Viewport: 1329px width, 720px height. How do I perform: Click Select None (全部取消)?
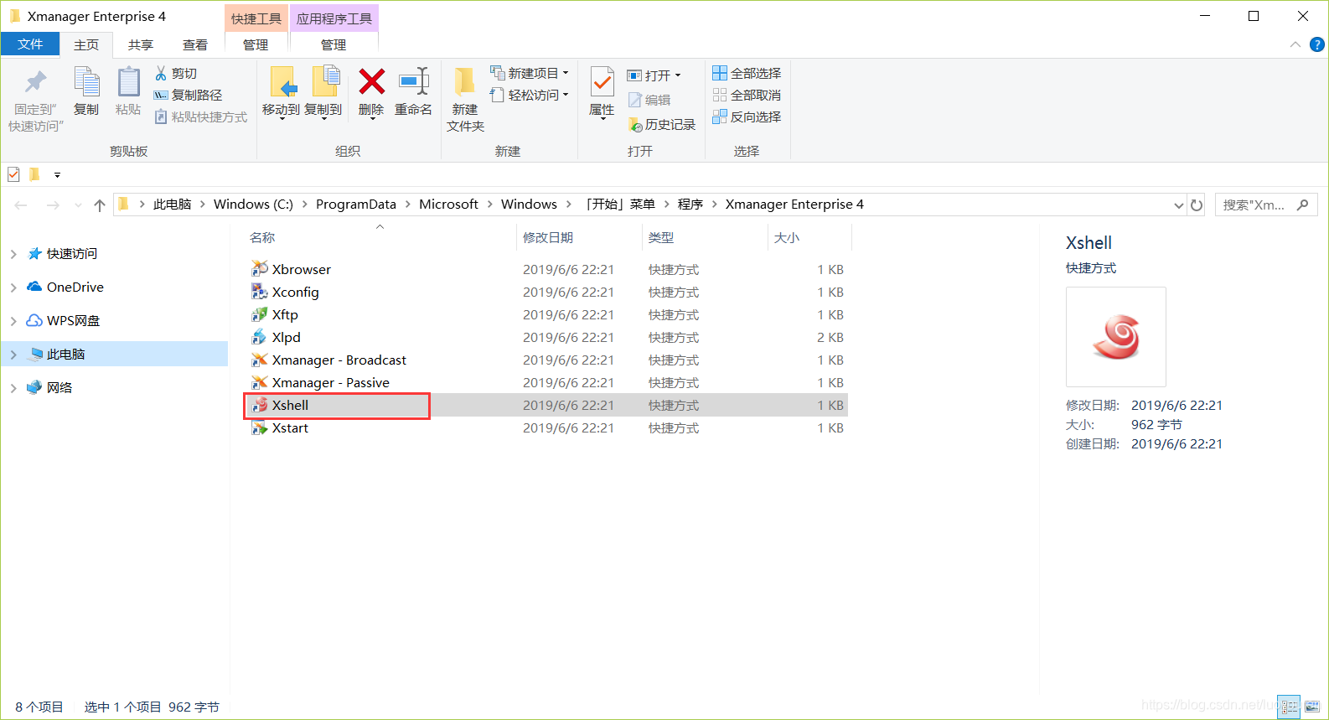pos(747,96)
